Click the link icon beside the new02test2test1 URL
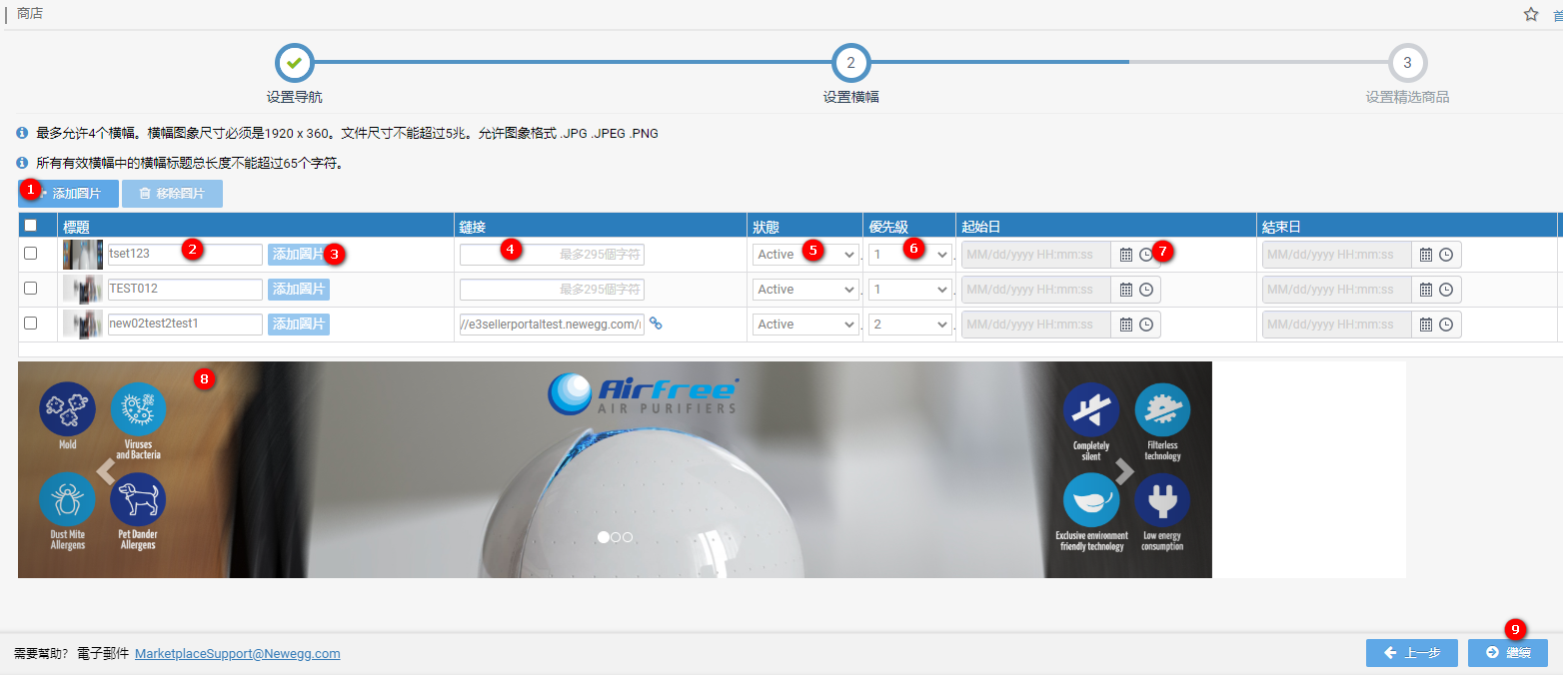 pos(657,324)
